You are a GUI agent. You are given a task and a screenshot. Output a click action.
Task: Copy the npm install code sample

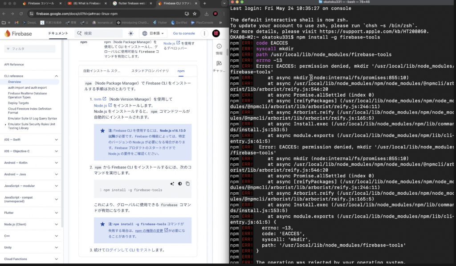click(187, 184)
